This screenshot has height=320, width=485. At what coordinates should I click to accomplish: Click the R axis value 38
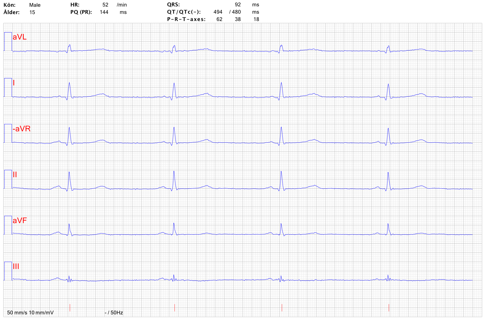click(x=238, y=19)
